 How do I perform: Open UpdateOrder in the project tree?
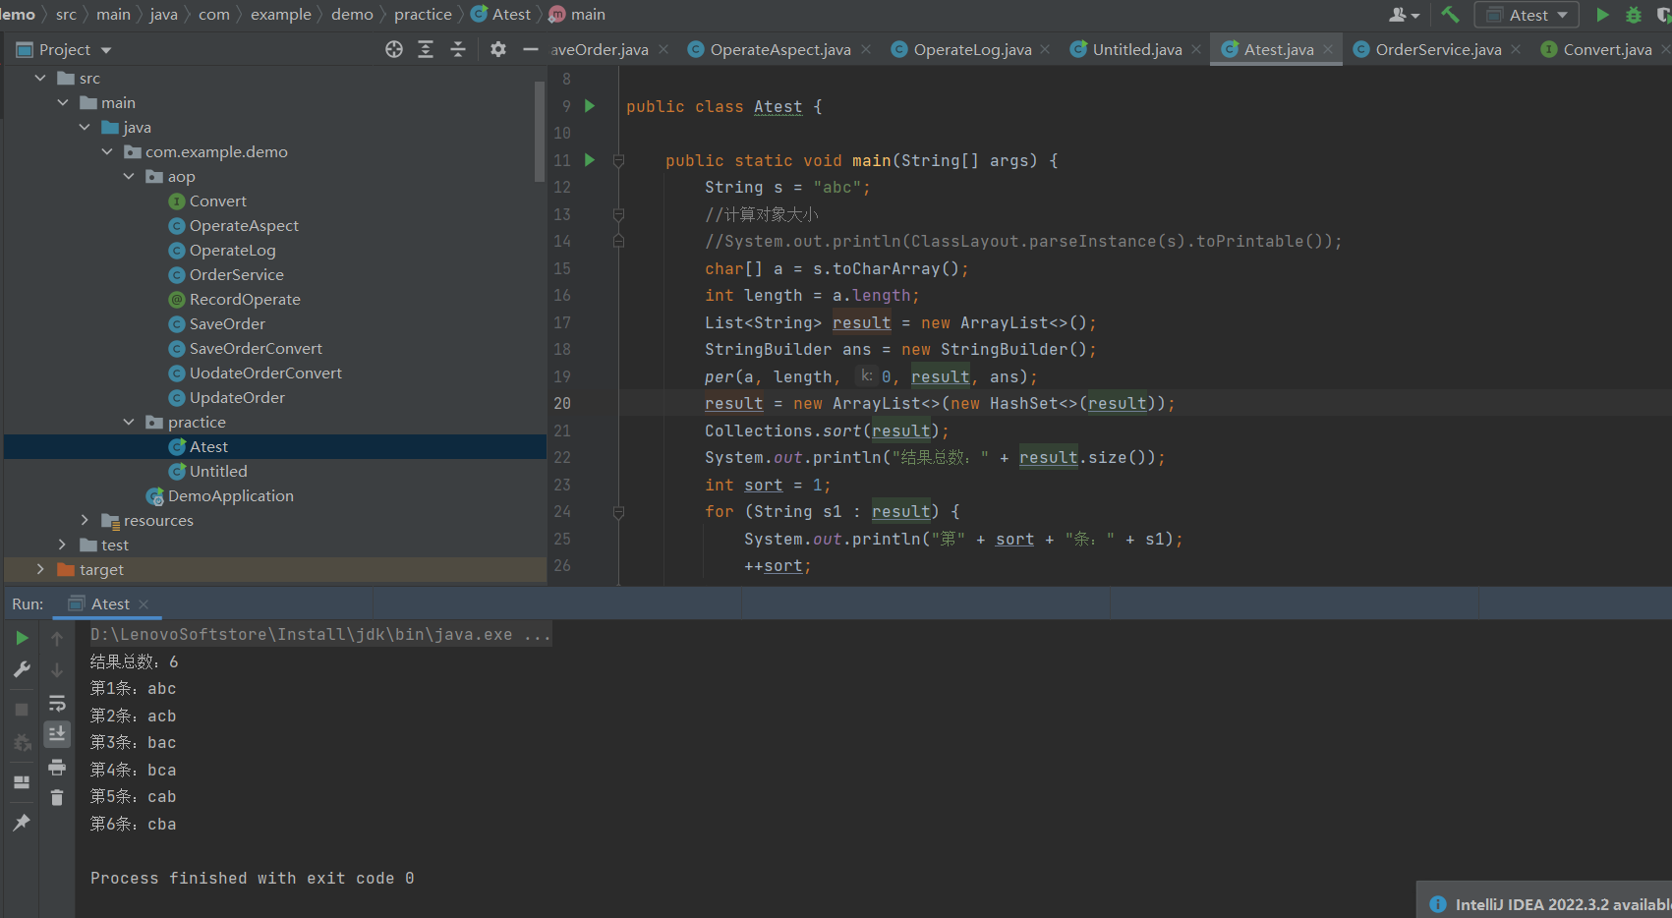tap(237, 397)
